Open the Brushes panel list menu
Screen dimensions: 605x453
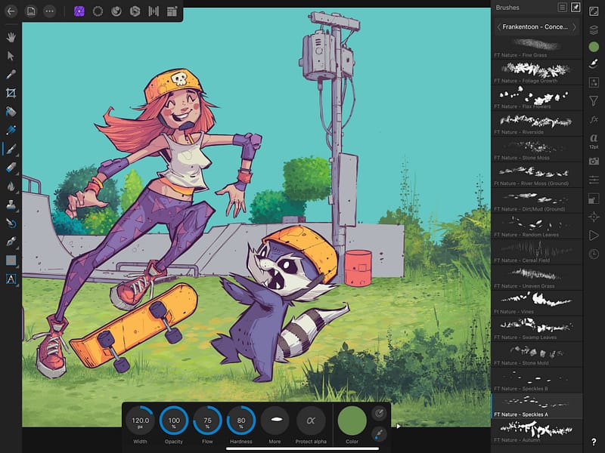tap(563, 8)
